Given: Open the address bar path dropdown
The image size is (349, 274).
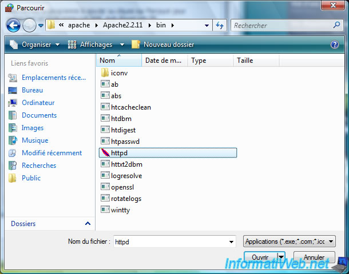Looking at the screenshot, I should 207,26.
